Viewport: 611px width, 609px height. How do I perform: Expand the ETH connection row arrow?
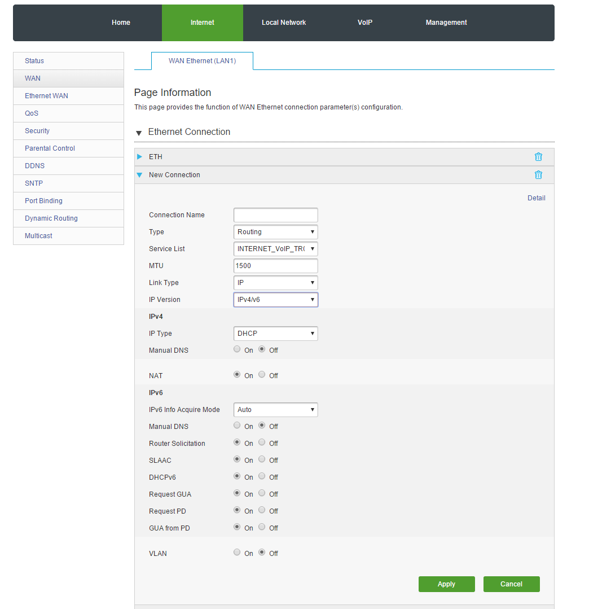[139, 157]
